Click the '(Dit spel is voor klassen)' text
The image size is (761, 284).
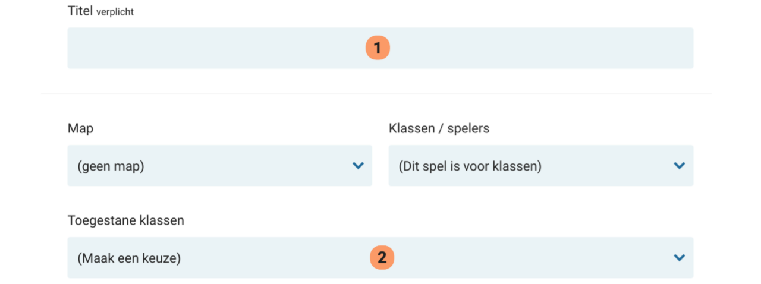(x=470, y=166)
